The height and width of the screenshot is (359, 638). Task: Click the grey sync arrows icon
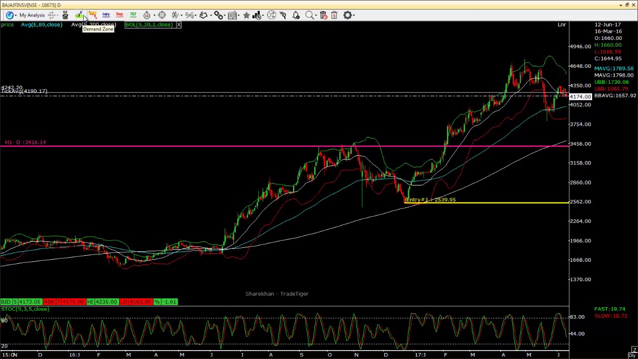pos(51,15)
